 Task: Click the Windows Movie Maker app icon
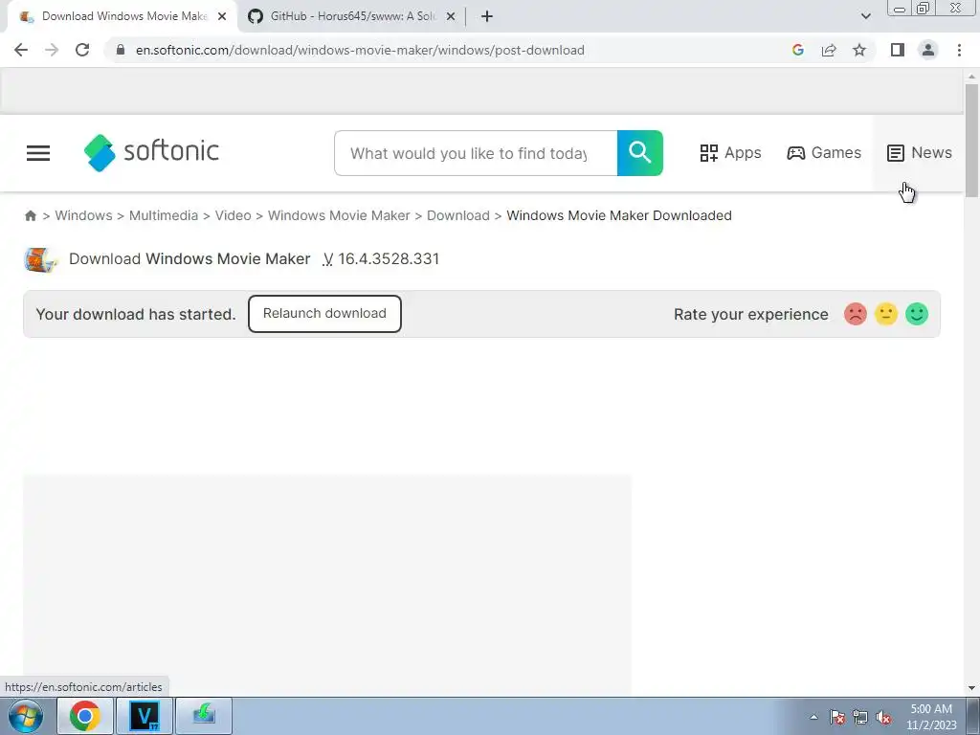point(40,259)
